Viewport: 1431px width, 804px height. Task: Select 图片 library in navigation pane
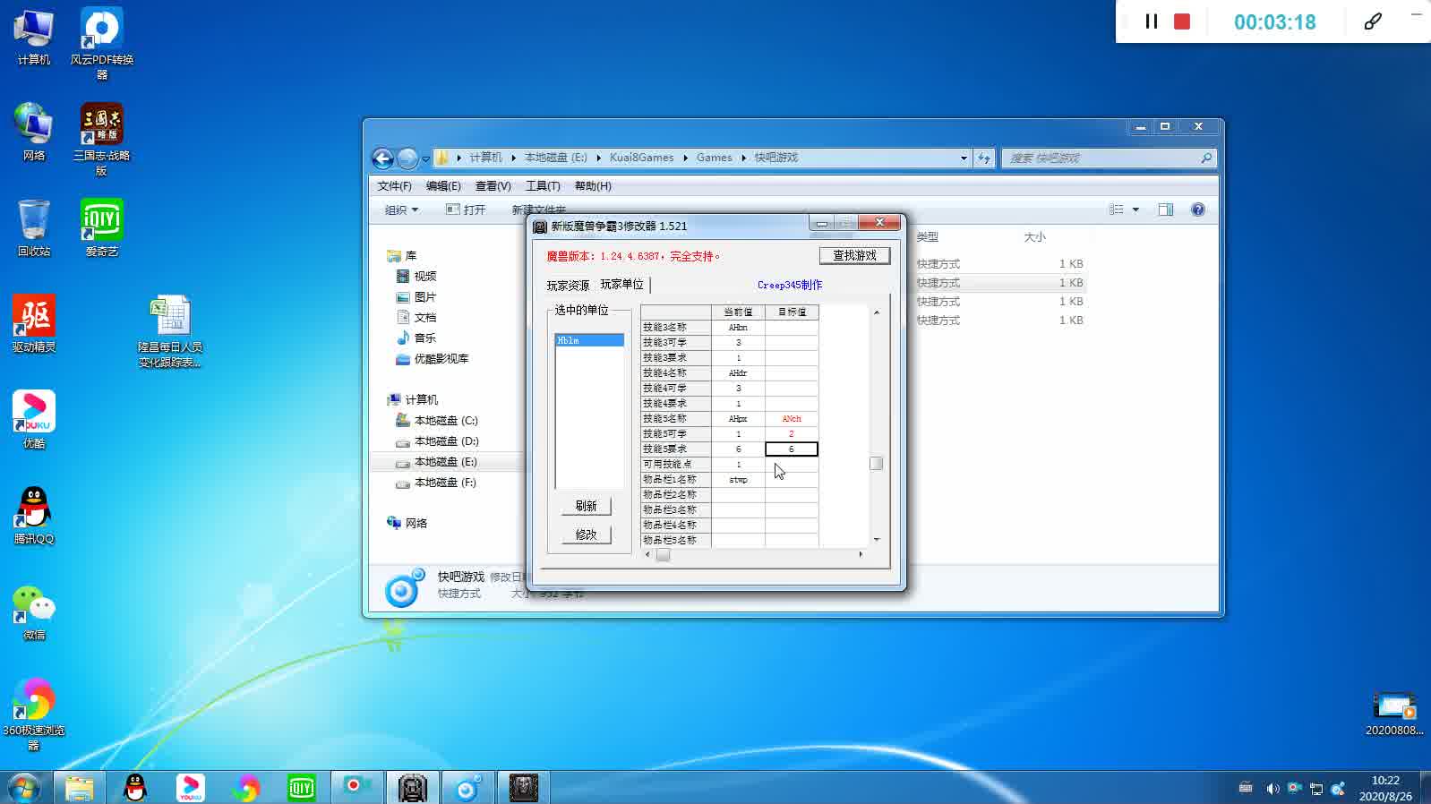pos(416,297)
